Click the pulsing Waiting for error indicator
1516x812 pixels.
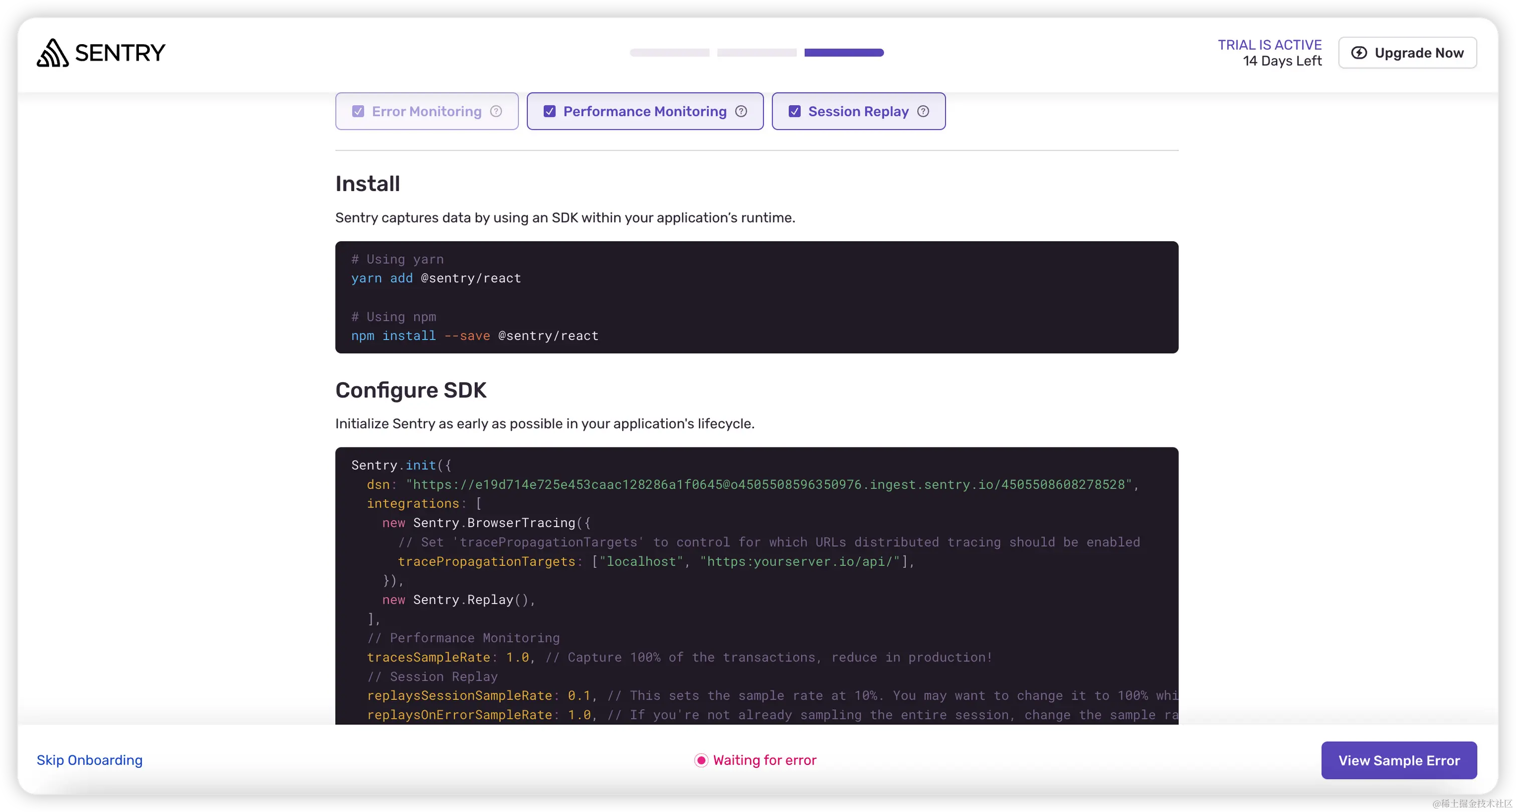(x=701, y=760)
